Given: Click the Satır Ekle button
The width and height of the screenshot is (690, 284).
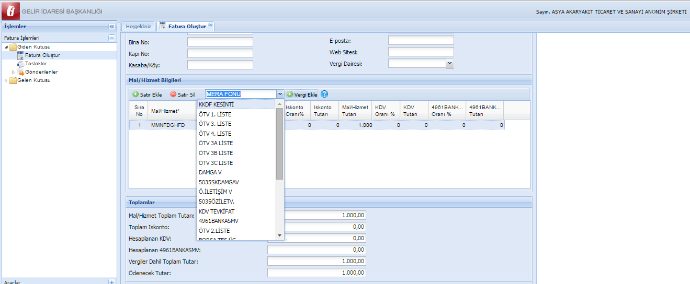Looking at the screenshot, I should point(147,94).
